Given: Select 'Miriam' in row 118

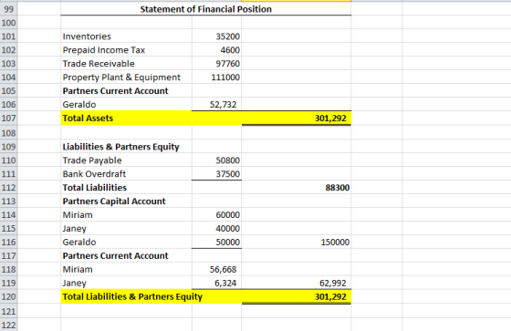Looking at the screenshot, I should point(126,269).
